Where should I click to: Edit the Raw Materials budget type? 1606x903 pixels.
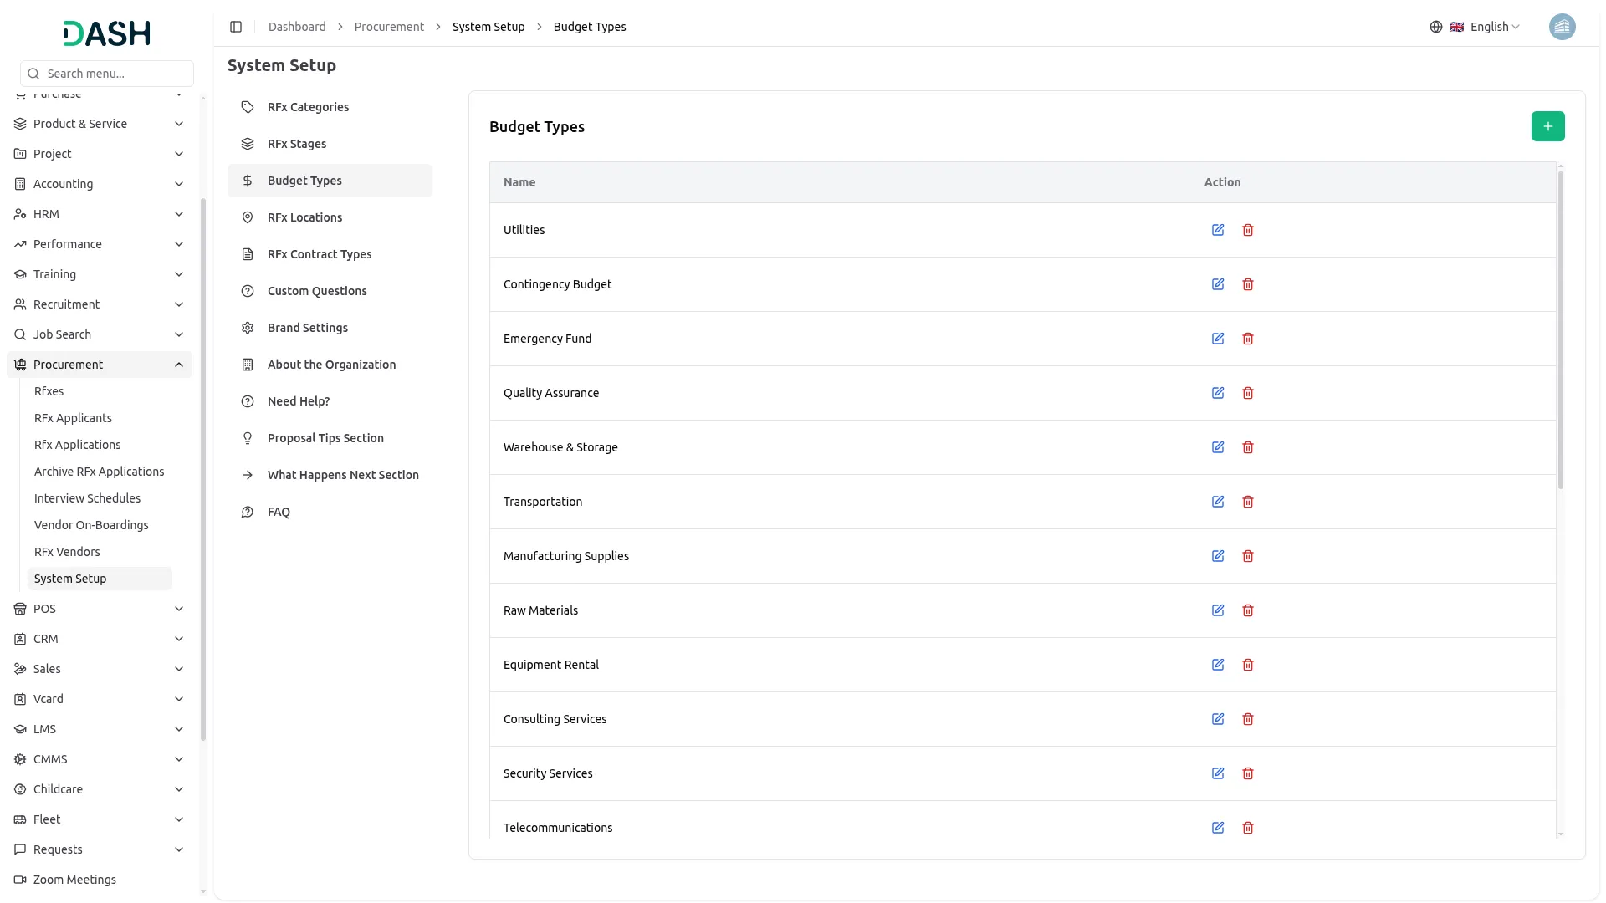tap(1218, 610)
